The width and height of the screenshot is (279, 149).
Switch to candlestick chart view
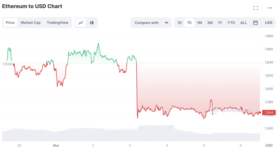click(92, 23)
